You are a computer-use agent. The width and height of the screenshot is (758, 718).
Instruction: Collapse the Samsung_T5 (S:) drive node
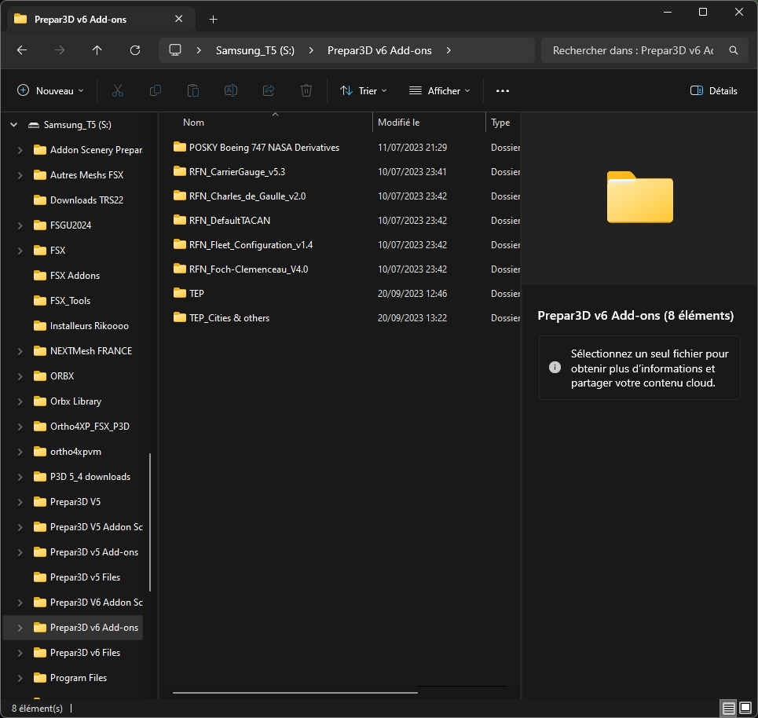tap(13, 125)
